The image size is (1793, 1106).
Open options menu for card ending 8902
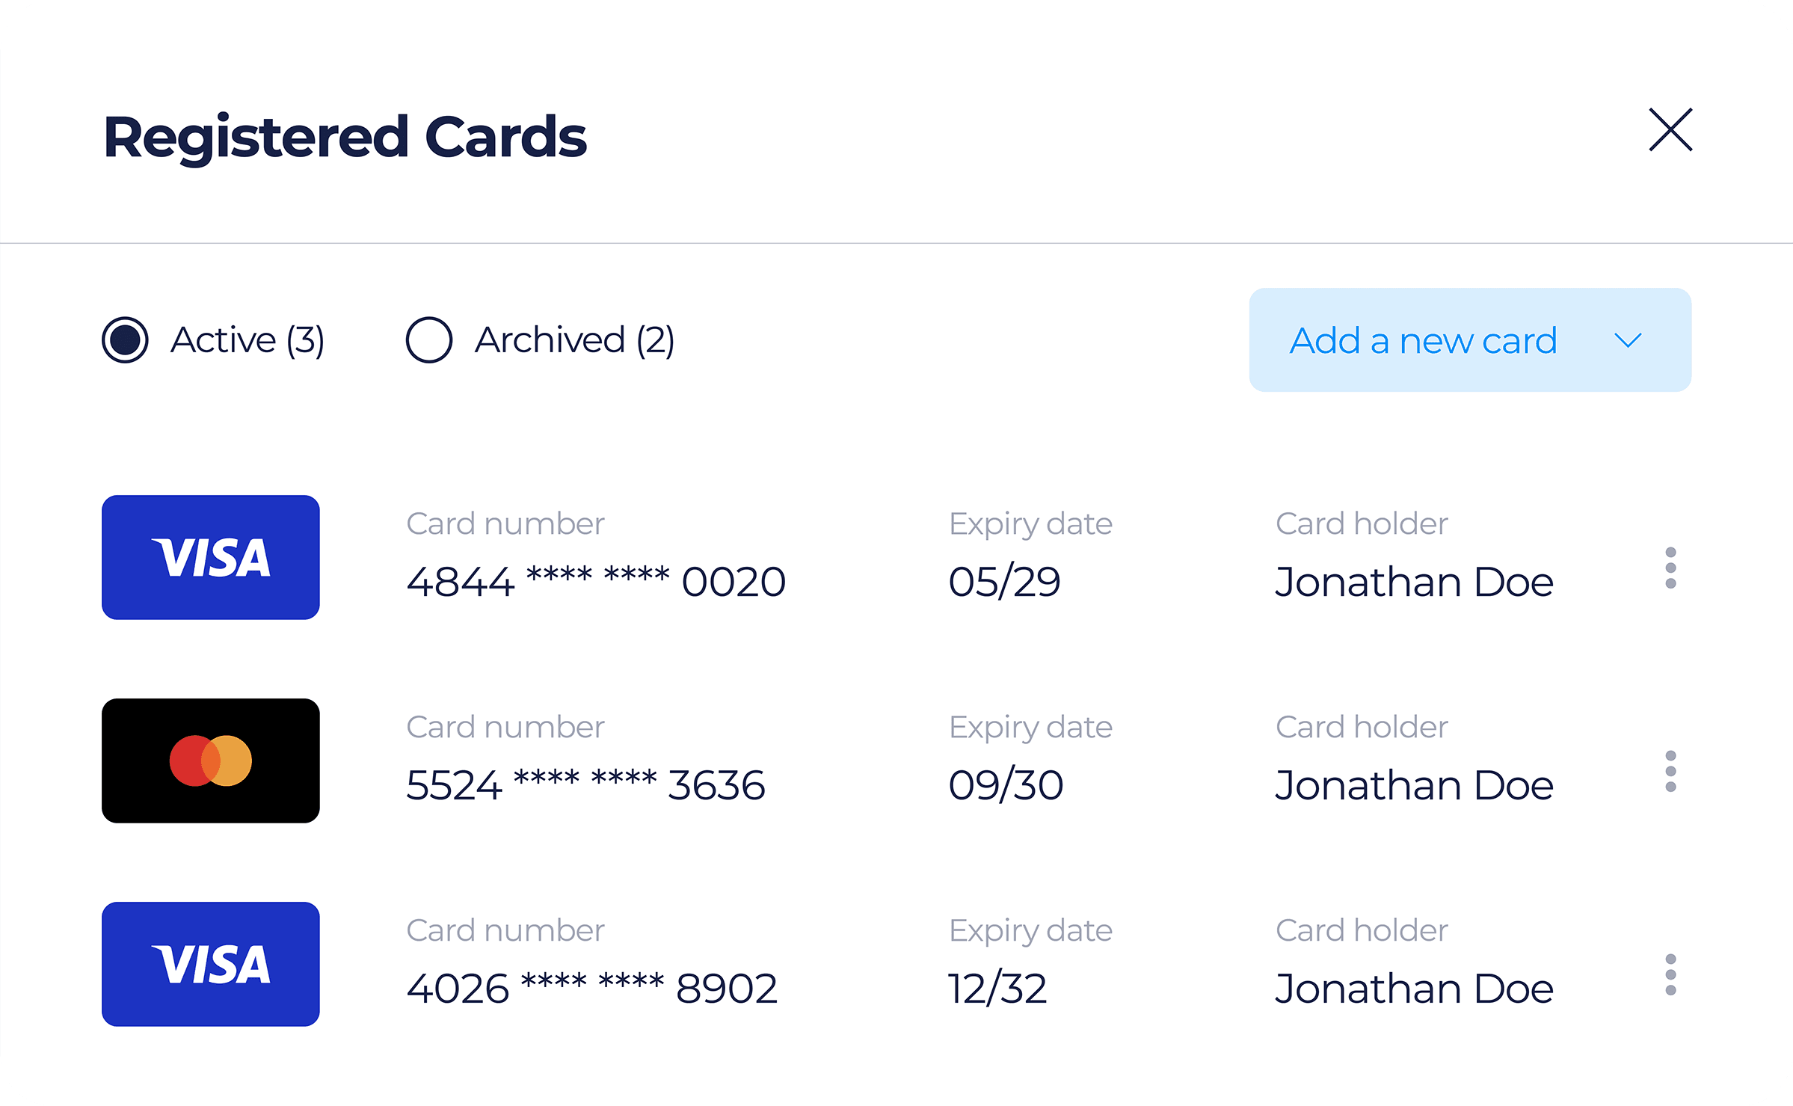point(1670,974)
